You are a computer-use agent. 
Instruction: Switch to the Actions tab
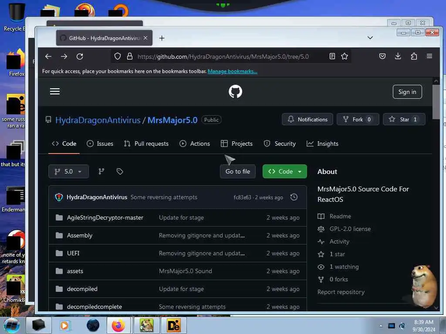[195, 144]
